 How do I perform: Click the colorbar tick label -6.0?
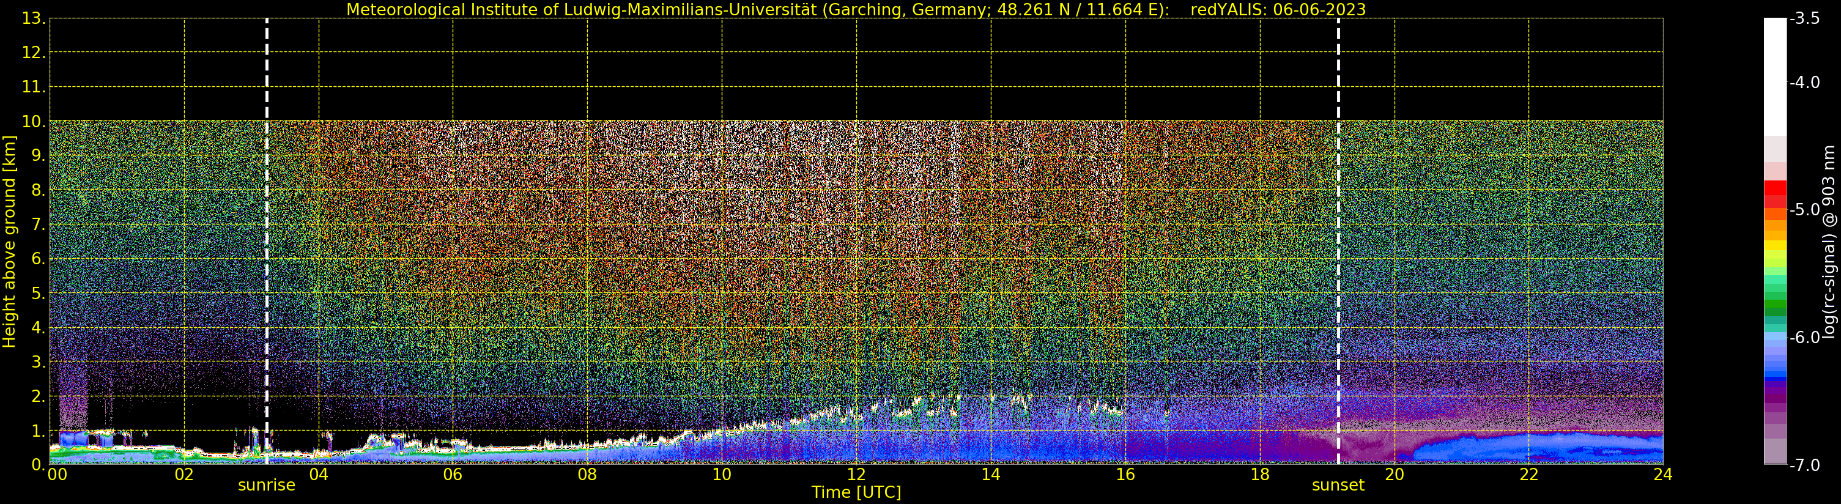(1804, 338)
